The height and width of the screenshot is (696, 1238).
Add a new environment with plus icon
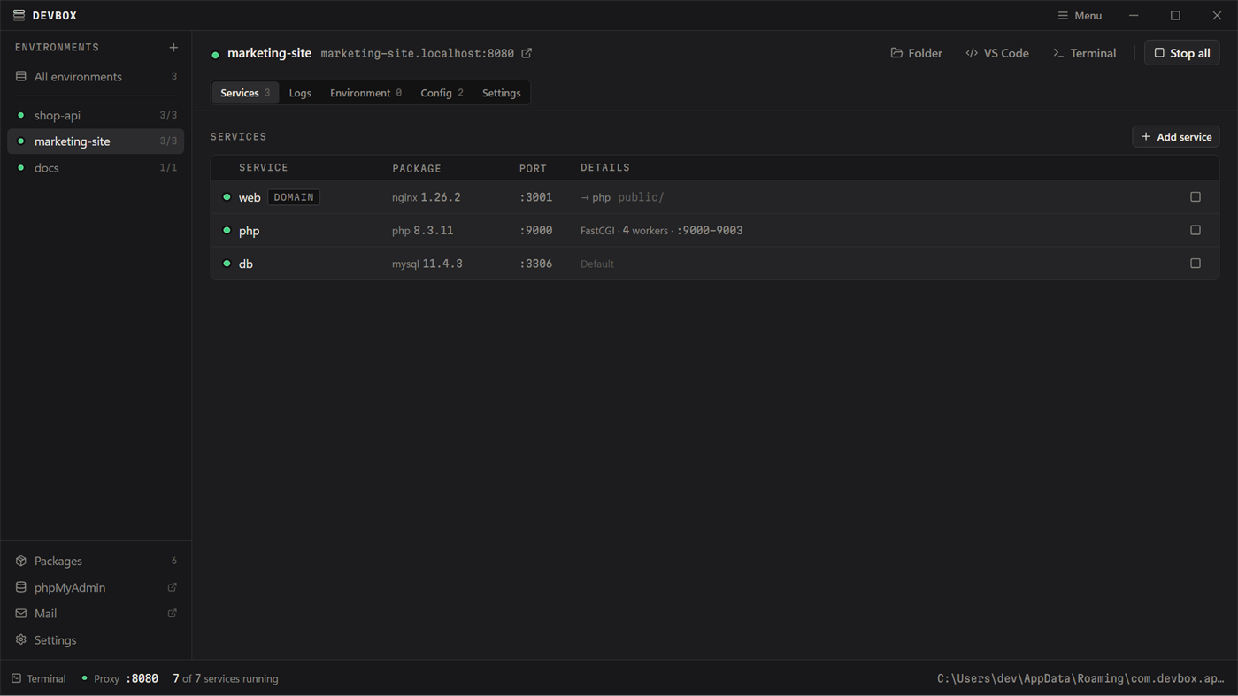click(x=173, y=48)
